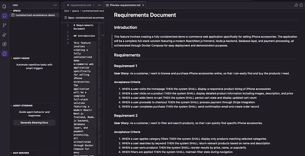Open the Source Control branch icon
The height and width of the screenshot is (156, 305).
(4, 25)
